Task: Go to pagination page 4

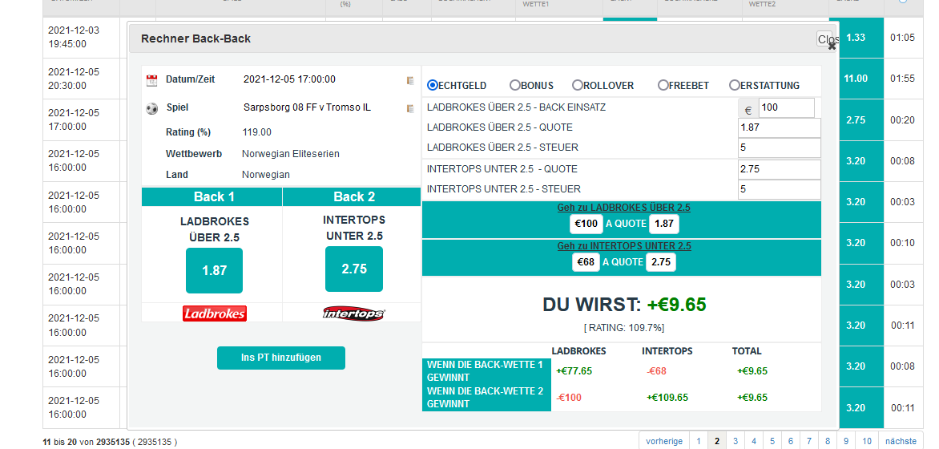Action: click(x=754, y=441)
